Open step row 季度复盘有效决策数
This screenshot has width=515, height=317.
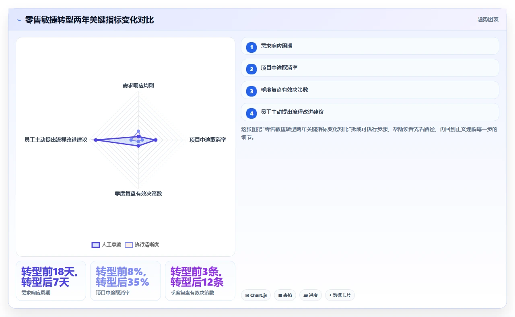click(370, 90)
